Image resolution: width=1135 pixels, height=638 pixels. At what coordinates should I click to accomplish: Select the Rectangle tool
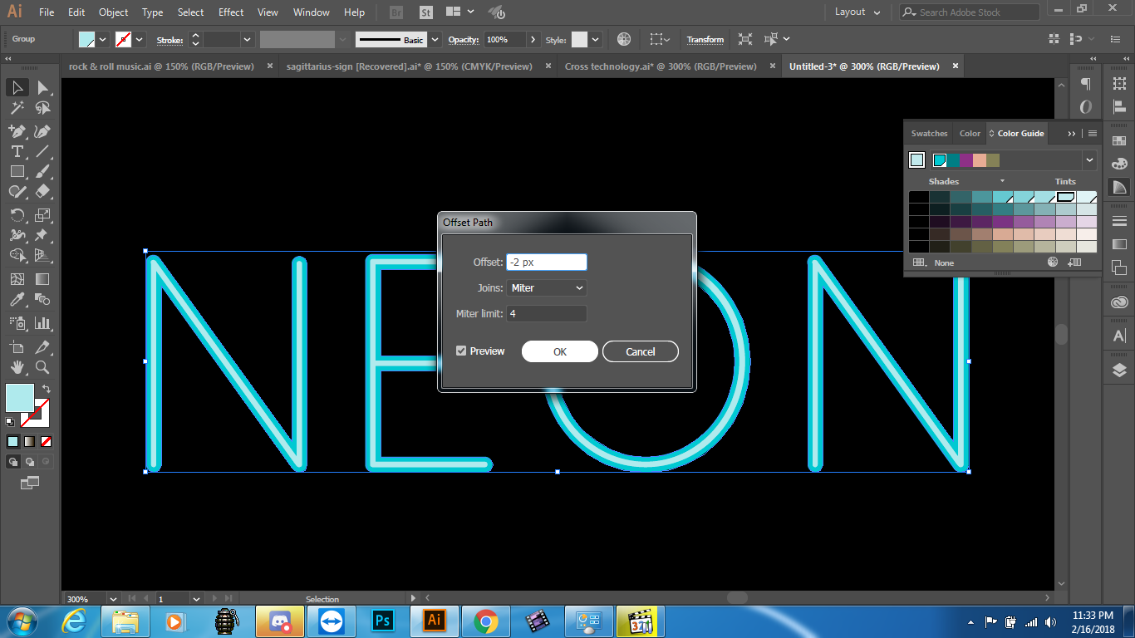pyautogui.click(x=17, y=171)
